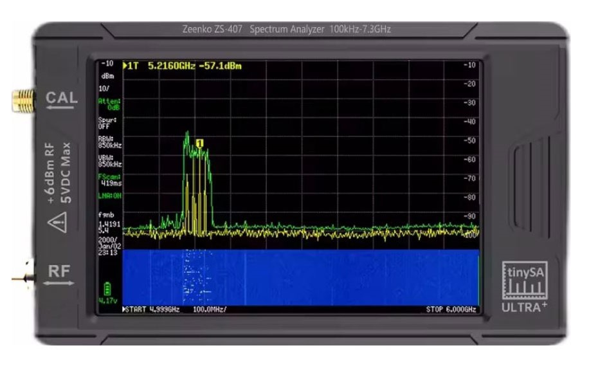Tap the warning triangle symbol
Screen dimensions: 598x368
(57, 225)
